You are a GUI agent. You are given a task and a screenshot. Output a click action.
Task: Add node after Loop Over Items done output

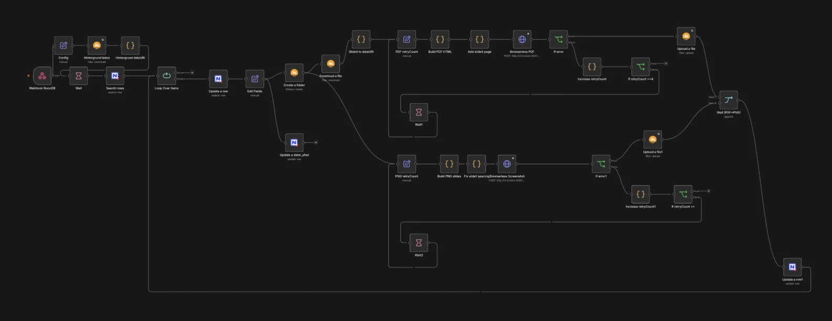(x=192, y=72)
